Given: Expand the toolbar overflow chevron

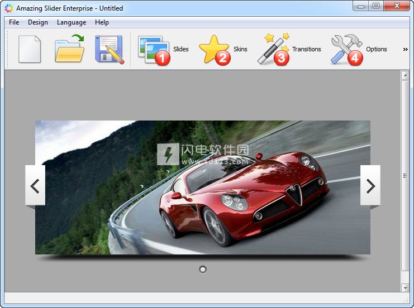Looking at the screenshot, I should click(x=405, y=49).
